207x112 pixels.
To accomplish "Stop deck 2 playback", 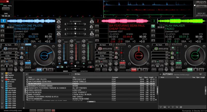I will pos(139,70).
